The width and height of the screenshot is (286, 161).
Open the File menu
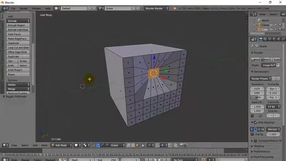click(x=13, y=8)
